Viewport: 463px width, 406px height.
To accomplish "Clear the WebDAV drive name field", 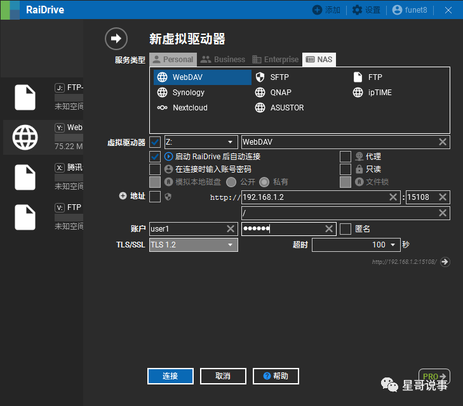I will (x=443, y=142).
